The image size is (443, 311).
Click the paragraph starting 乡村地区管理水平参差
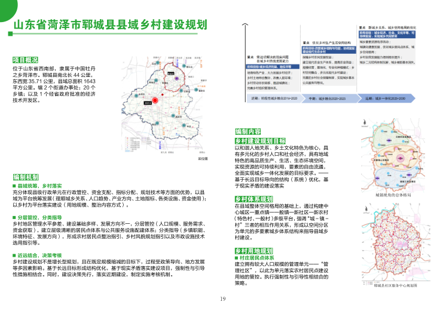[x=109, y=233]
